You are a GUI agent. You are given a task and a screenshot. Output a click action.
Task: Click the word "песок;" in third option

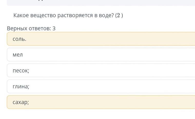[21, 70]
